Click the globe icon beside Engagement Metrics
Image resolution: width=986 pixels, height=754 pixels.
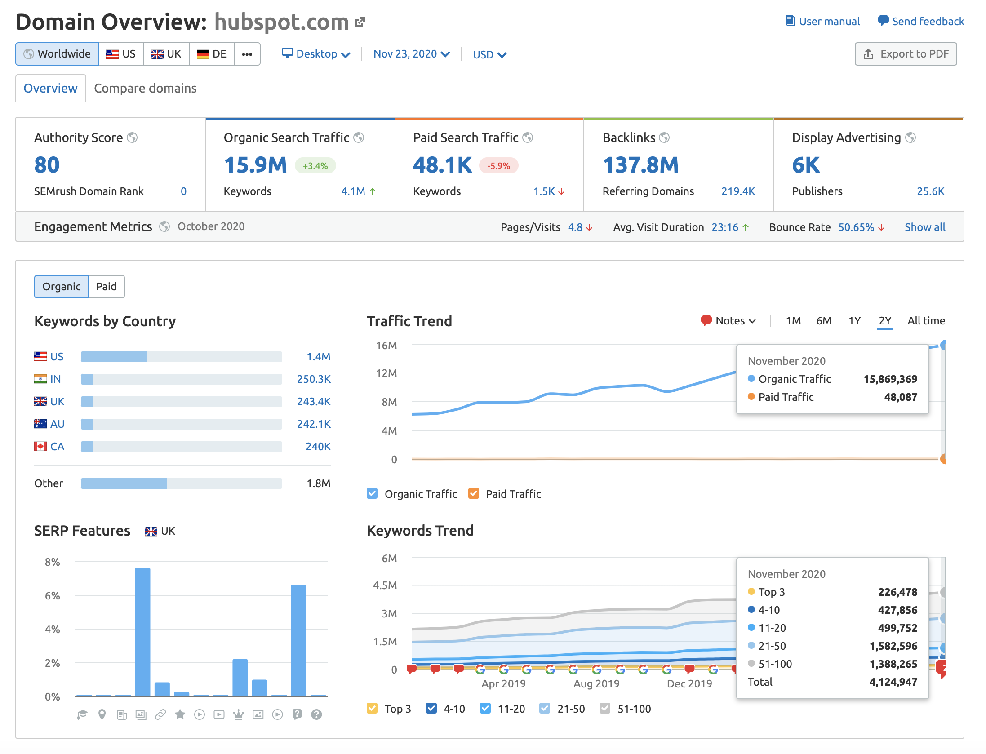164,226
